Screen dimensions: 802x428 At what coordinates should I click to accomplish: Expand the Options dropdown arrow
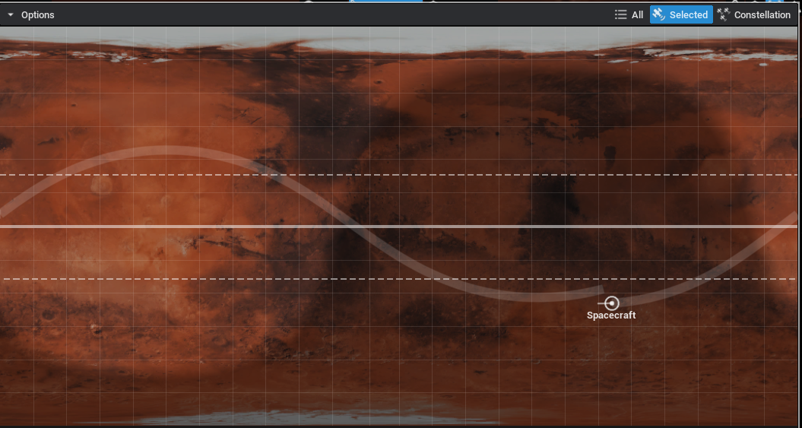[x=11, y=15]
